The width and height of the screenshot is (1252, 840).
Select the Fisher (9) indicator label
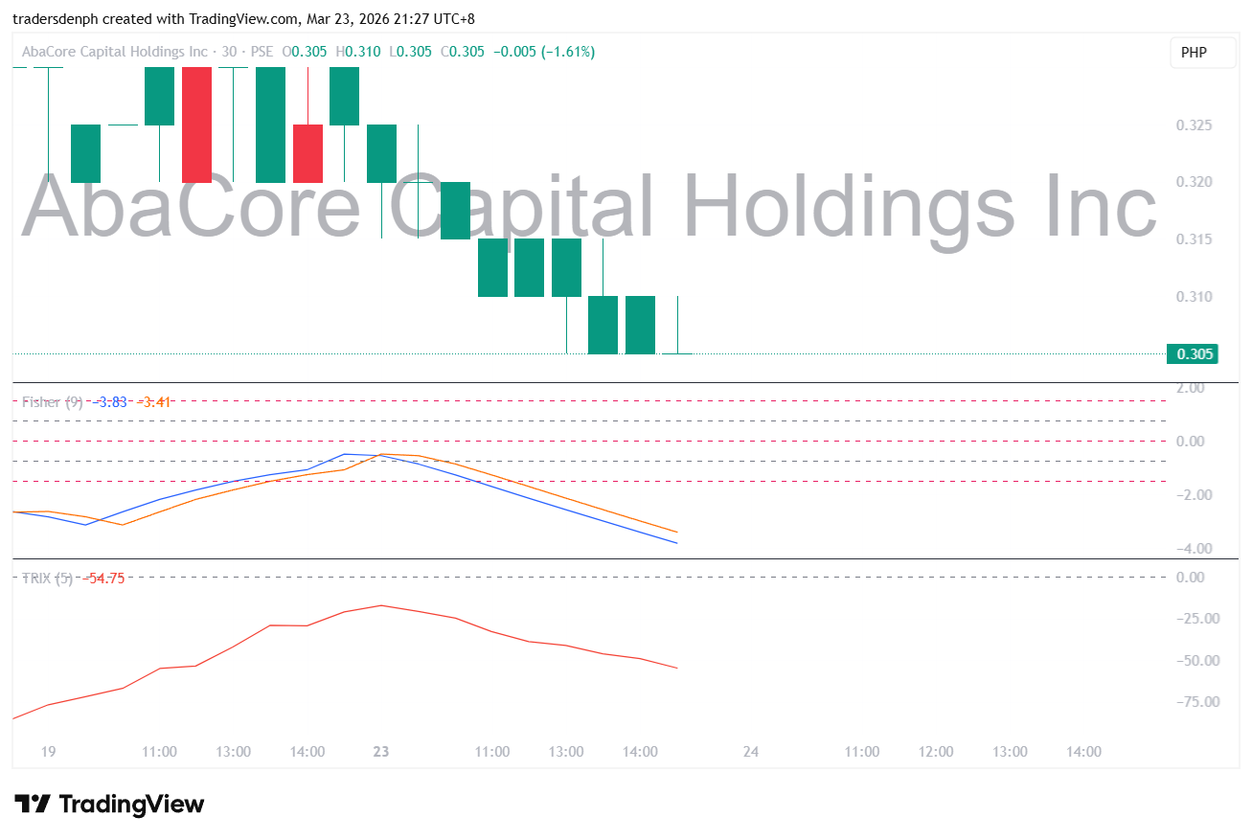55,402
